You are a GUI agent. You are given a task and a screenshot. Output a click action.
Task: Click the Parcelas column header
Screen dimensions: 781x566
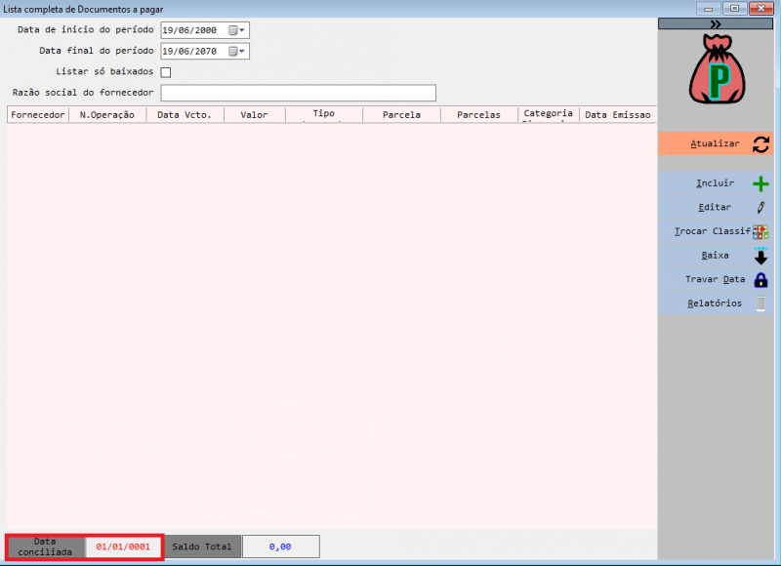pos(479,115)
